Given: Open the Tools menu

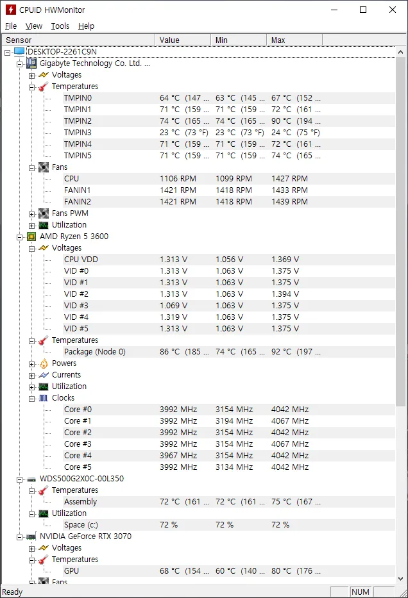Looking at the screenshot, I should point(60,26).
